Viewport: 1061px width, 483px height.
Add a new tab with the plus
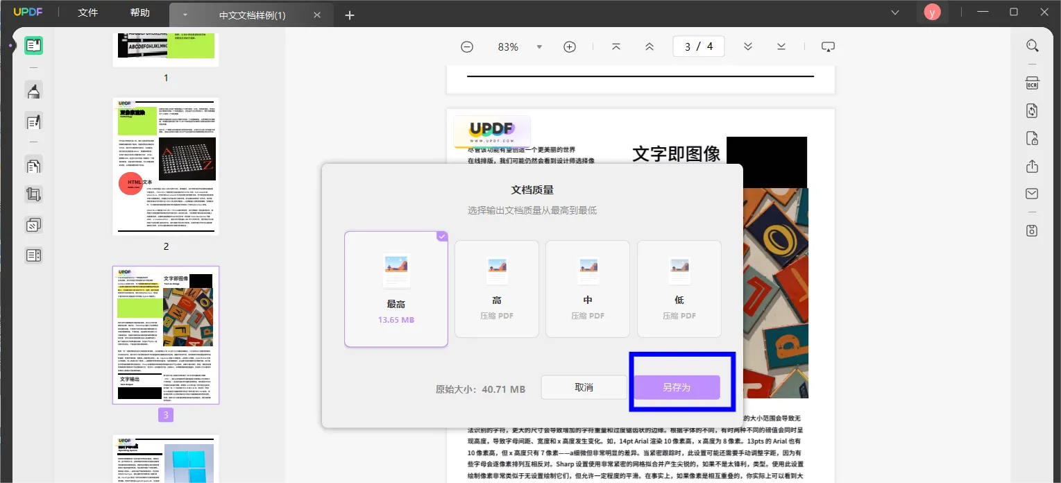pyautogui.click(x=350, y=15)
